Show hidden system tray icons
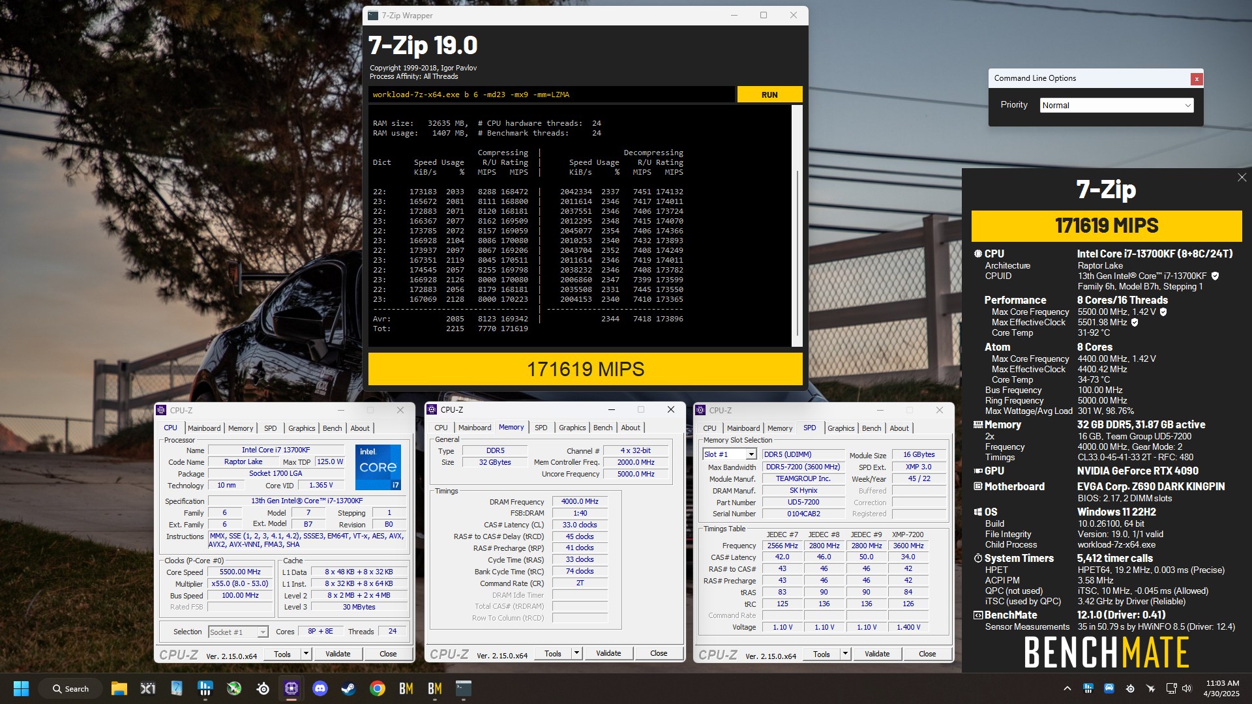This screenshot has height=704, width=1252. [x=1067, y=688]
